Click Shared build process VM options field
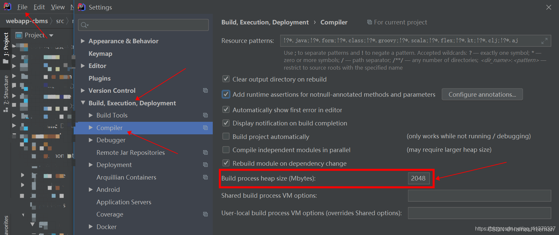 (x=479, y=196)
